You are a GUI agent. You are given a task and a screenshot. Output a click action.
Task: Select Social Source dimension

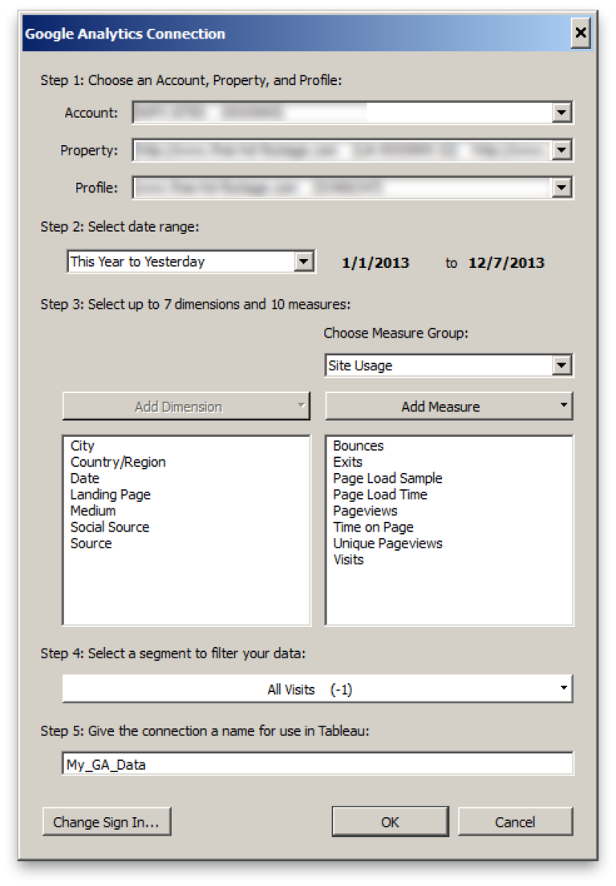[x=110, y=527]
